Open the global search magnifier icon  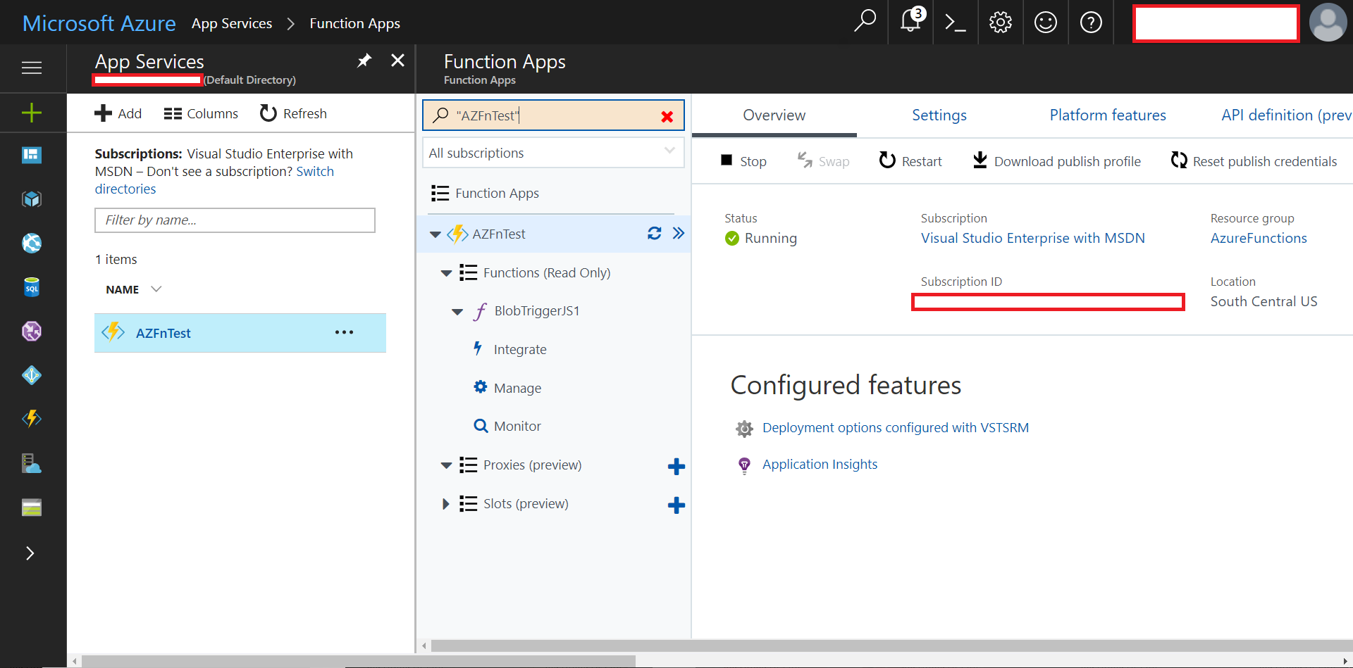(865, 22)
